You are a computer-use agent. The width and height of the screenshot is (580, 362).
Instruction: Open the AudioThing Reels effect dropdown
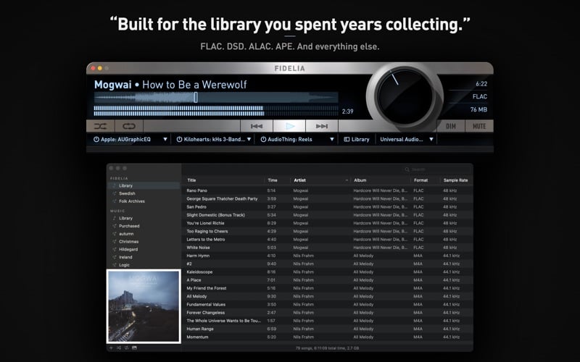[332, 139]
